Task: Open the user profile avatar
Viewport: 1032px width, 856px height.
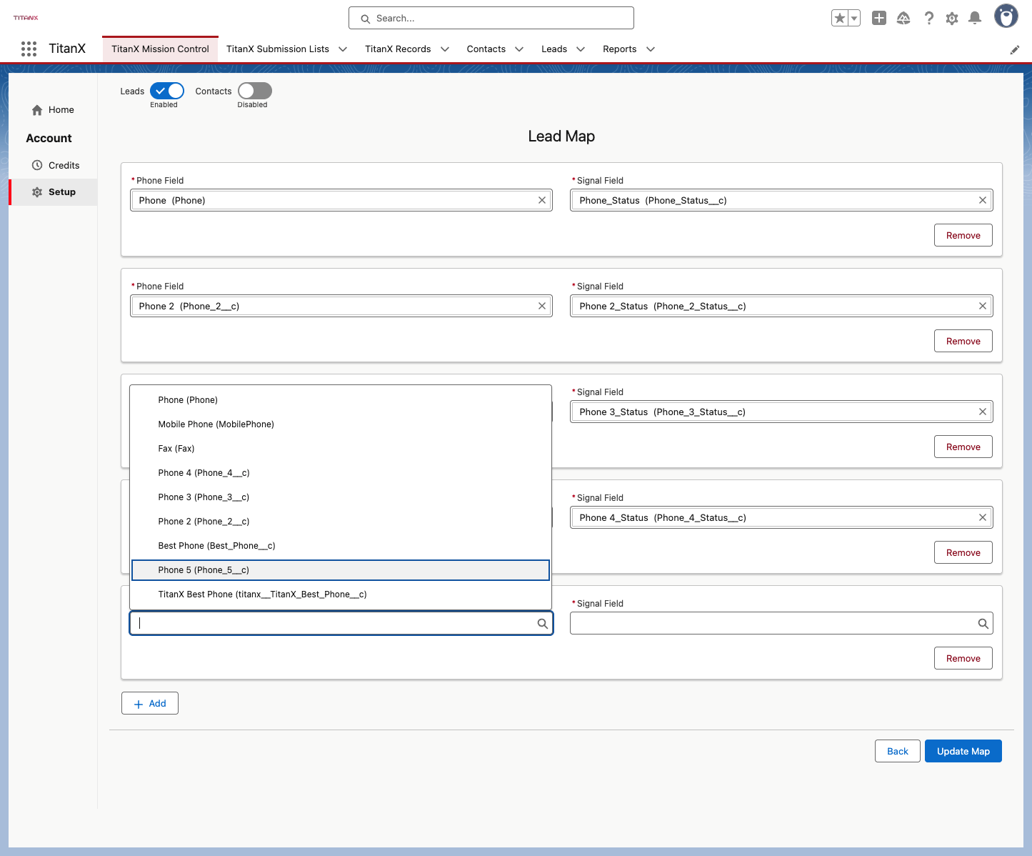Action: pos(1006,16)
